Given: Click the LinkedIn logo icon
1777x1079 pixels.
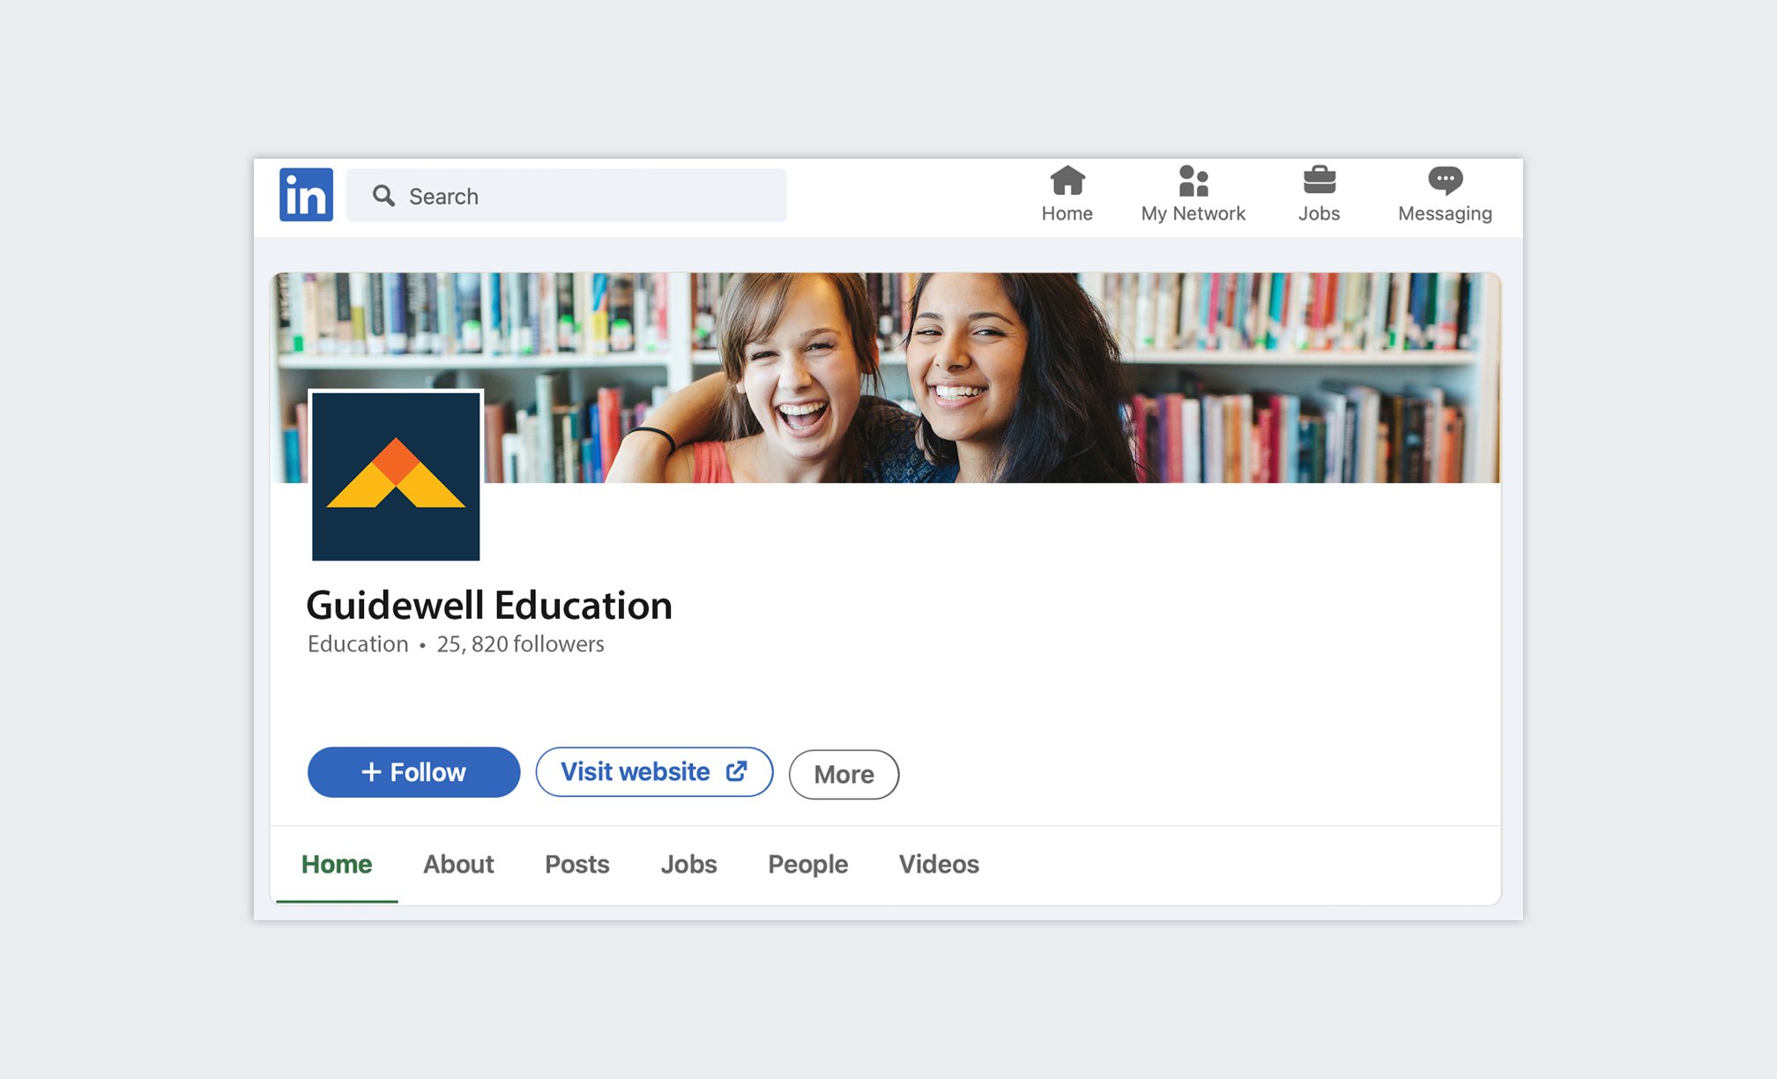Looking at the screenshot, I should tap(306, 195).
